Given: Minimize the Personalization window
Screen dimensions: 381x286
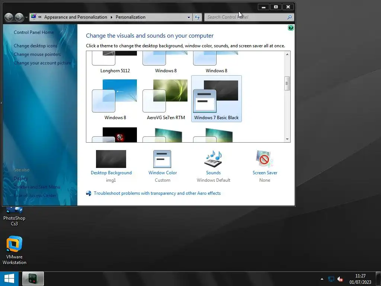Looking at the screenshot, I should 263,7.
